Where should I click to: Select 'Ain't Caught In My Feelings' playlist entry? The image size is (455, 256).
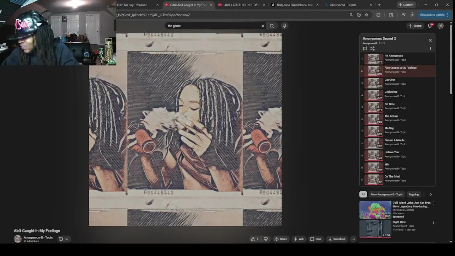(x=397, y=71)
